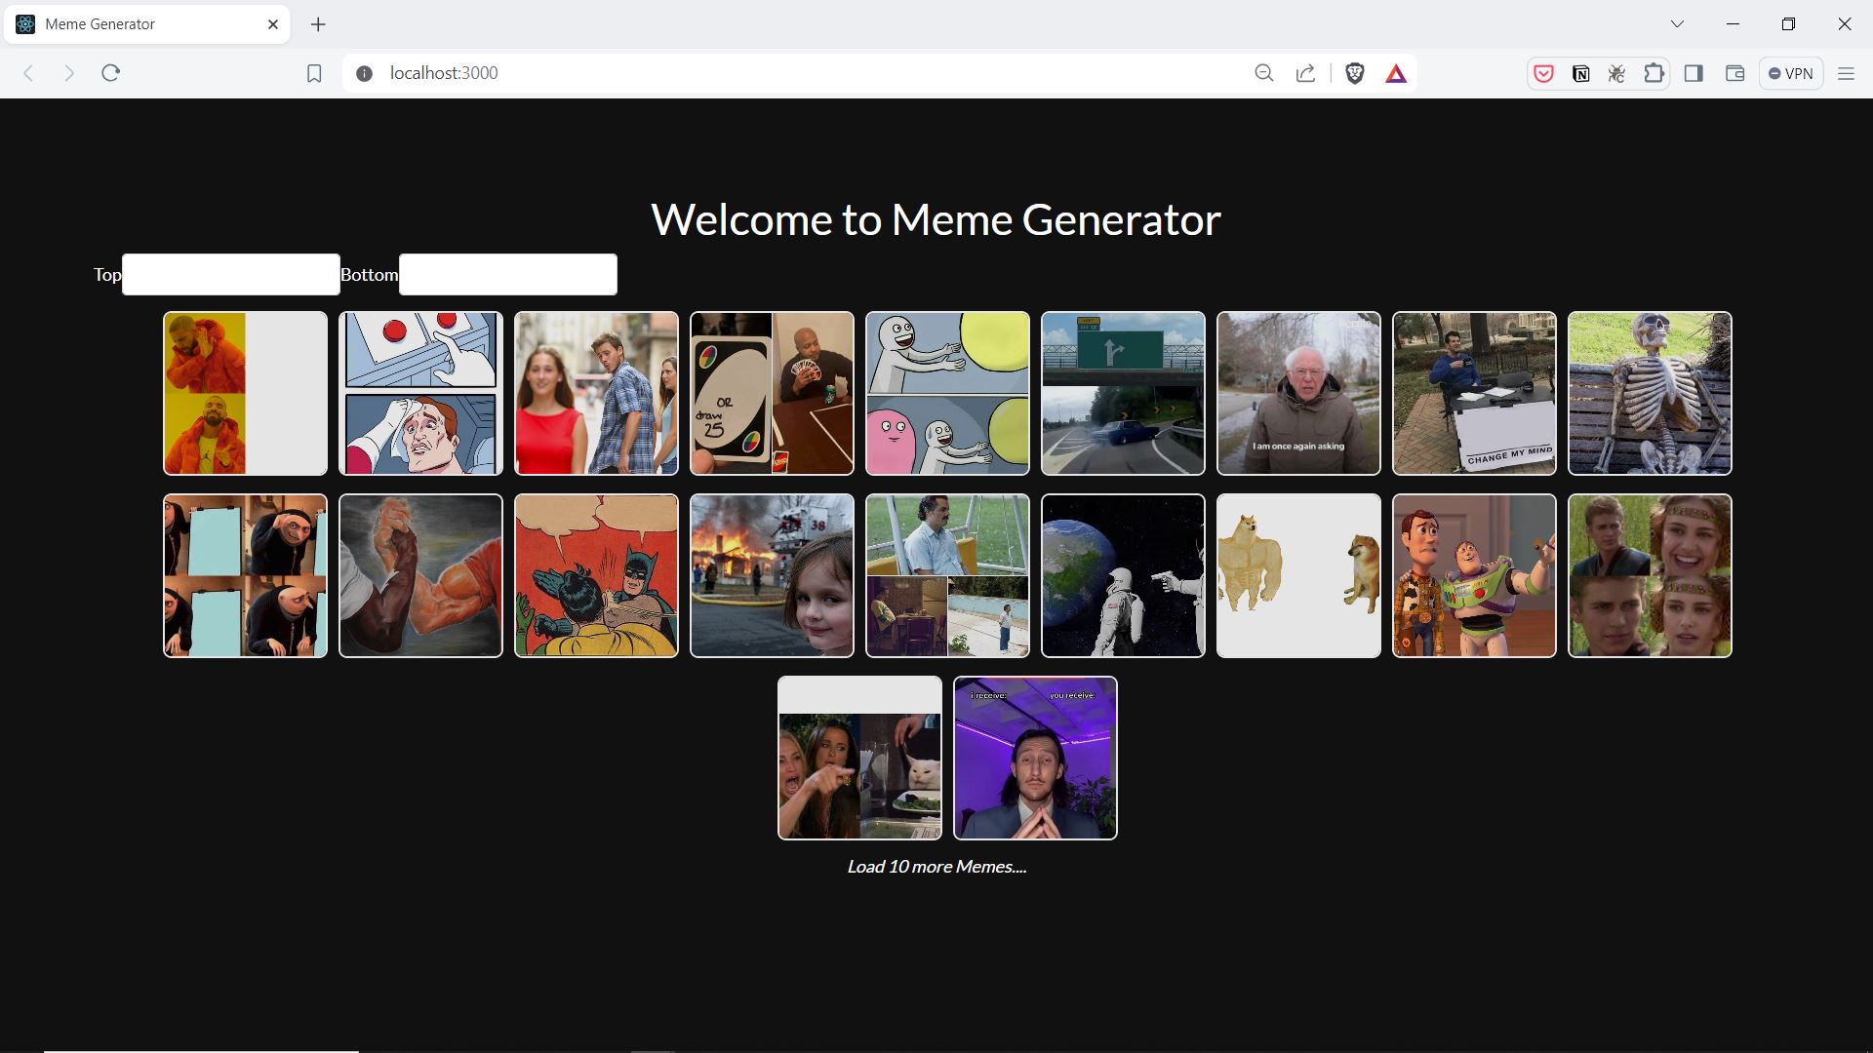Image resolution: width=1873 pixels, height=1053 pixels.
Task: Click the zoom magnifier icon in address bar
Action: point(1264,73)
